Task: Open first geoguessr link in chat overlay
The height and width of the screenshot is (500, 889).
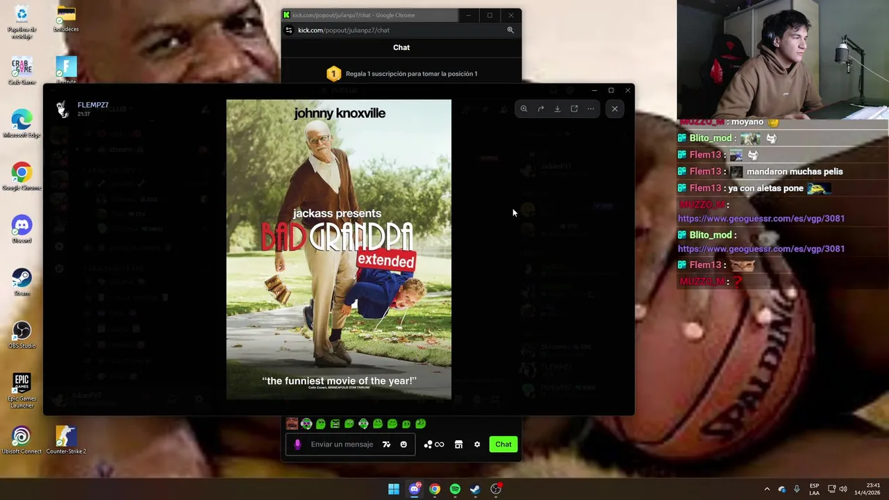Action: pyautogui.click(x=761, y=218)
